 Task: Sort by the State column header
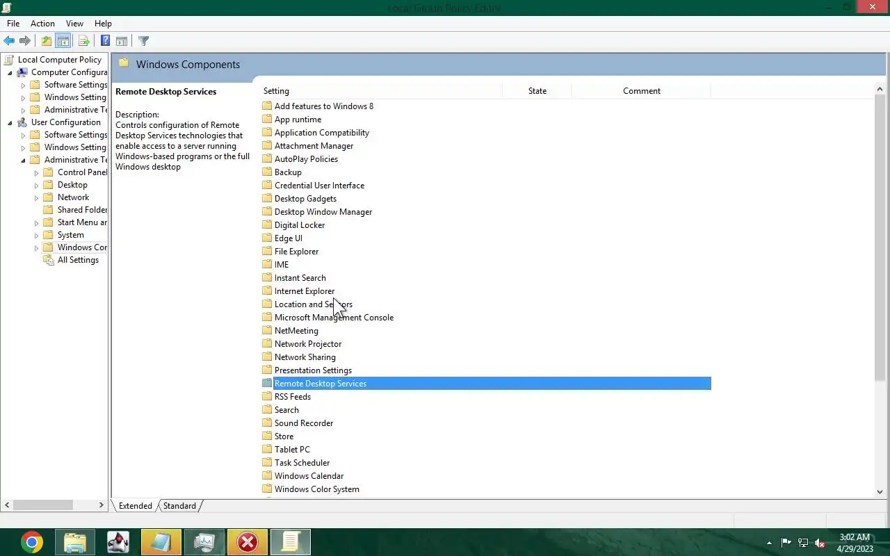[537, 91]
